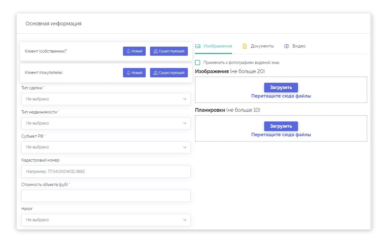The width and height of the screenshot is (382, 244).
Task: Expand the Тип недвижимости dropdown
Action: coord(106,123)
